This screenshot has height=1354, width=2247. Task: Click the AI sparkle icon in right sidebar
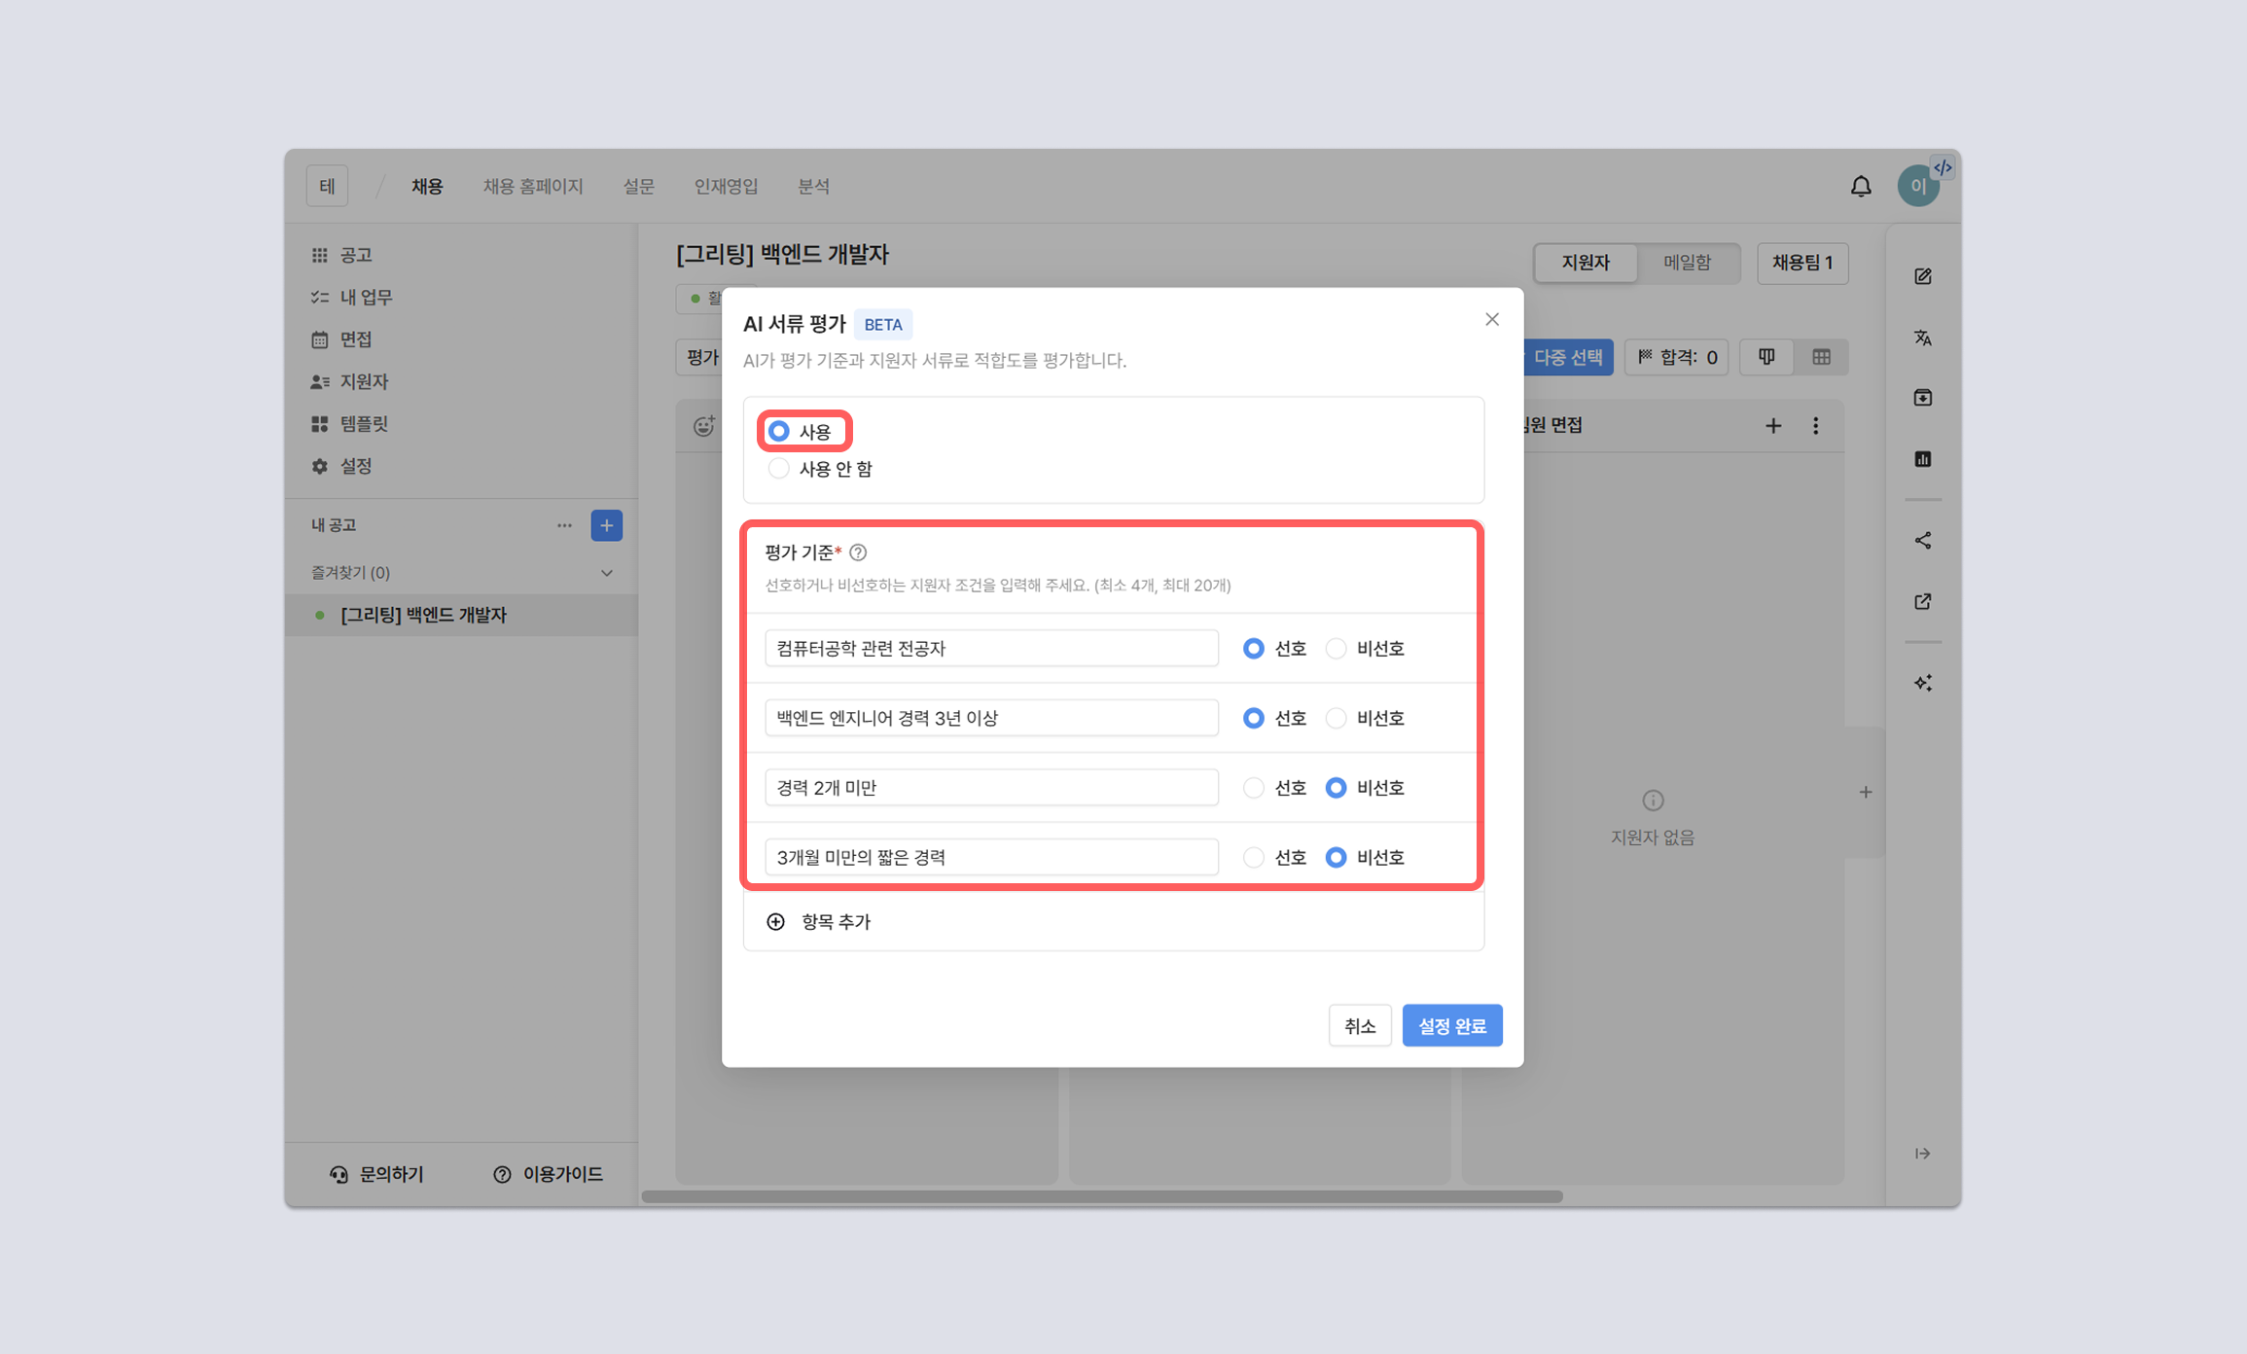point(1922,683)
